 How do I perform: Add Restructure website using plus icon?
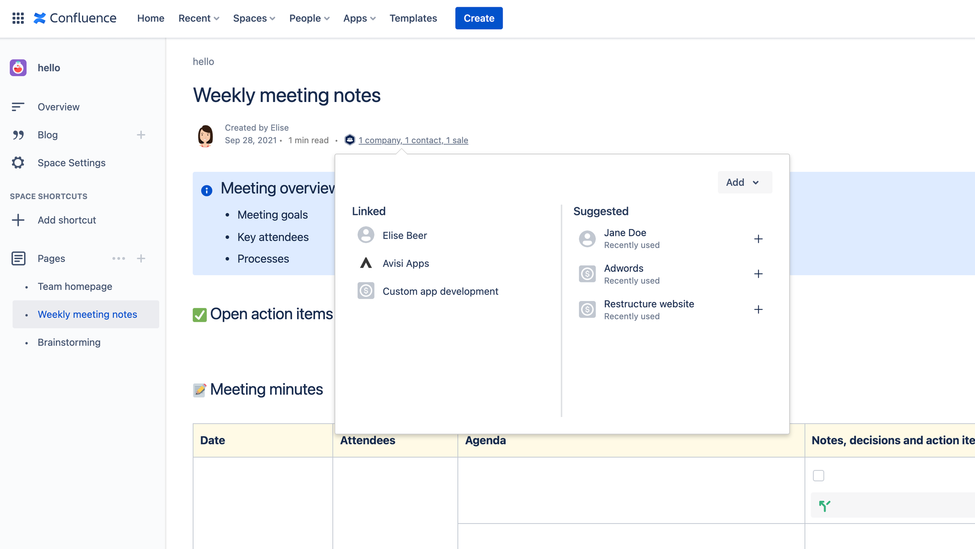click(x=758, y=310)
